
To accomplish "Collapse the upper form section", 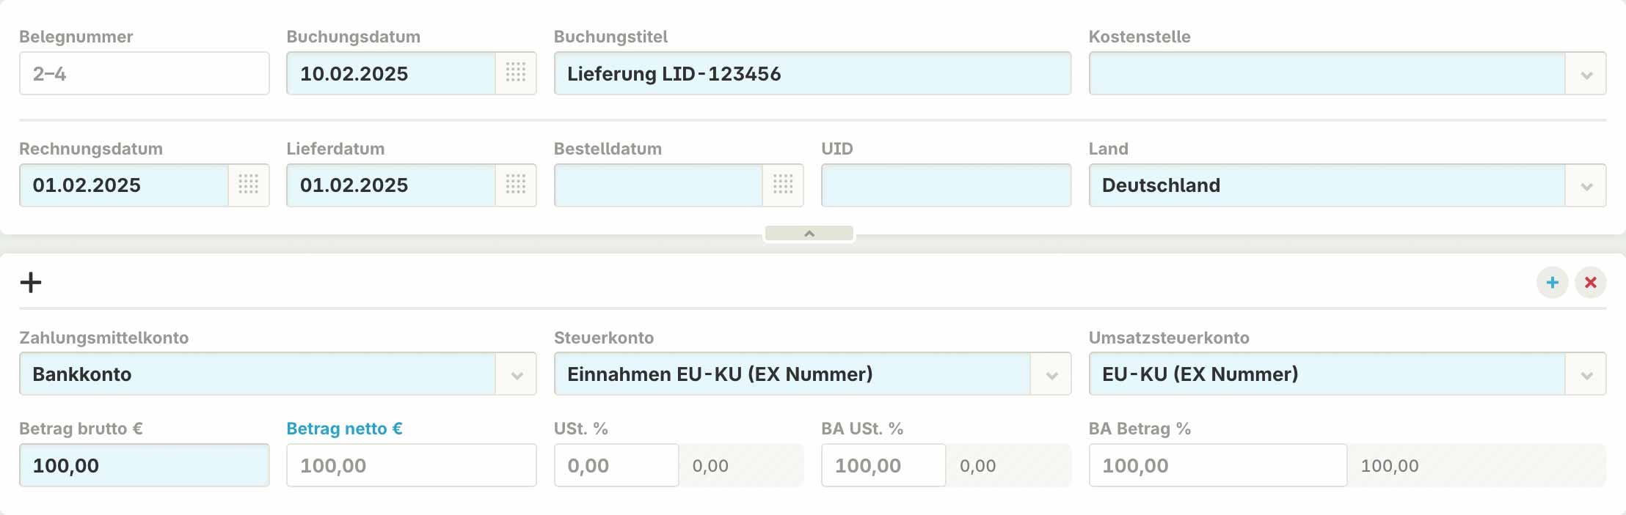I will tap(809, 233).
